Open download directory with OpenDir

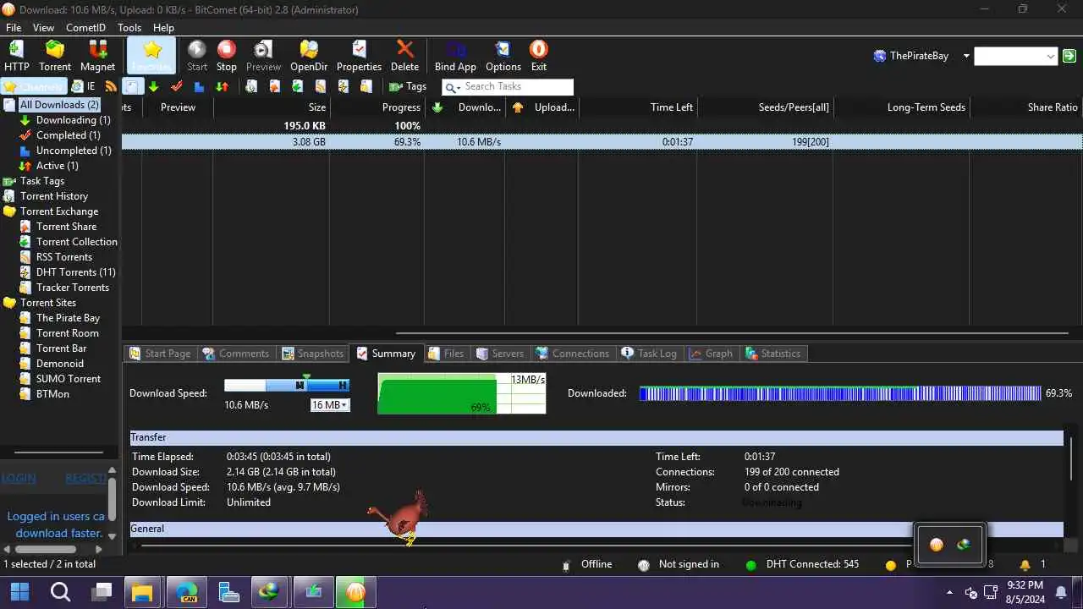pyautogui.click(x=309, y=56)
